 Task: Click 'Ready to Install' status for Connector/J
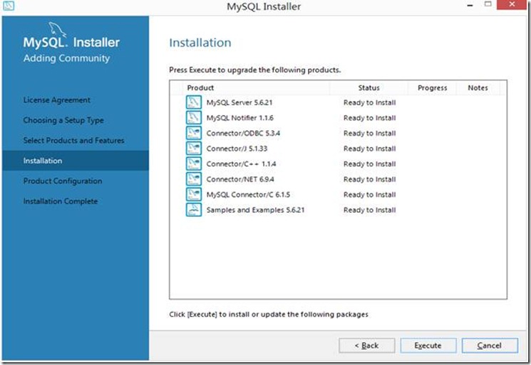pos(369,149)
